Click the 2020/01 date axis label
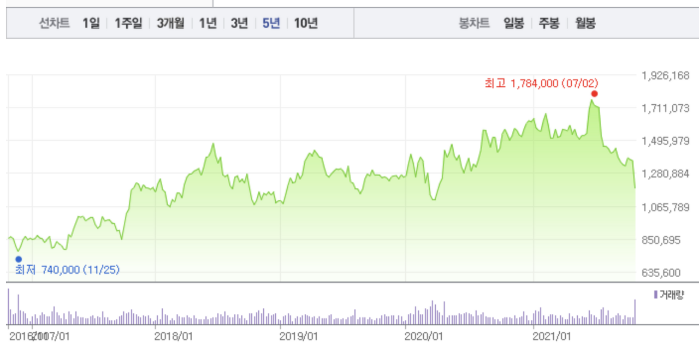 point(423,336)
